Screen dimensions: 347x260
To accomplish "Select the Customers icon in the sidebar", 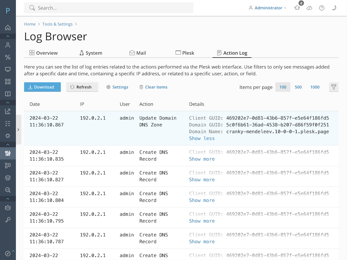I will point(8,45).
